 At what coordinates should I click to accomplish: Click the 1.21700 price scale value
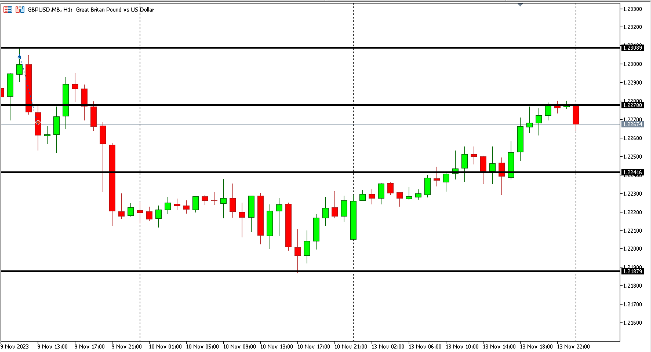pos(633,305)
